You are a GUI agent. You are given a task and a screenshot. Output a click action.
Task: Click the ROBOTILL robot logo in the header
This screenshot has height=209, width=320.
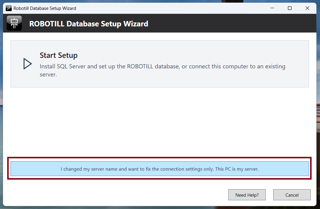(x=14, y=23)
